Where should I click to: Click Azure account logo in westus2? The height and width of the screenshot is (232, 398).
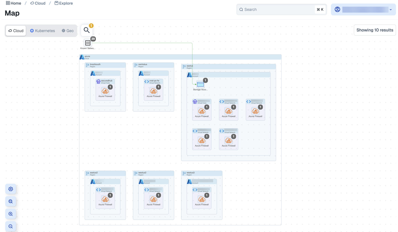tap(141, 182)
